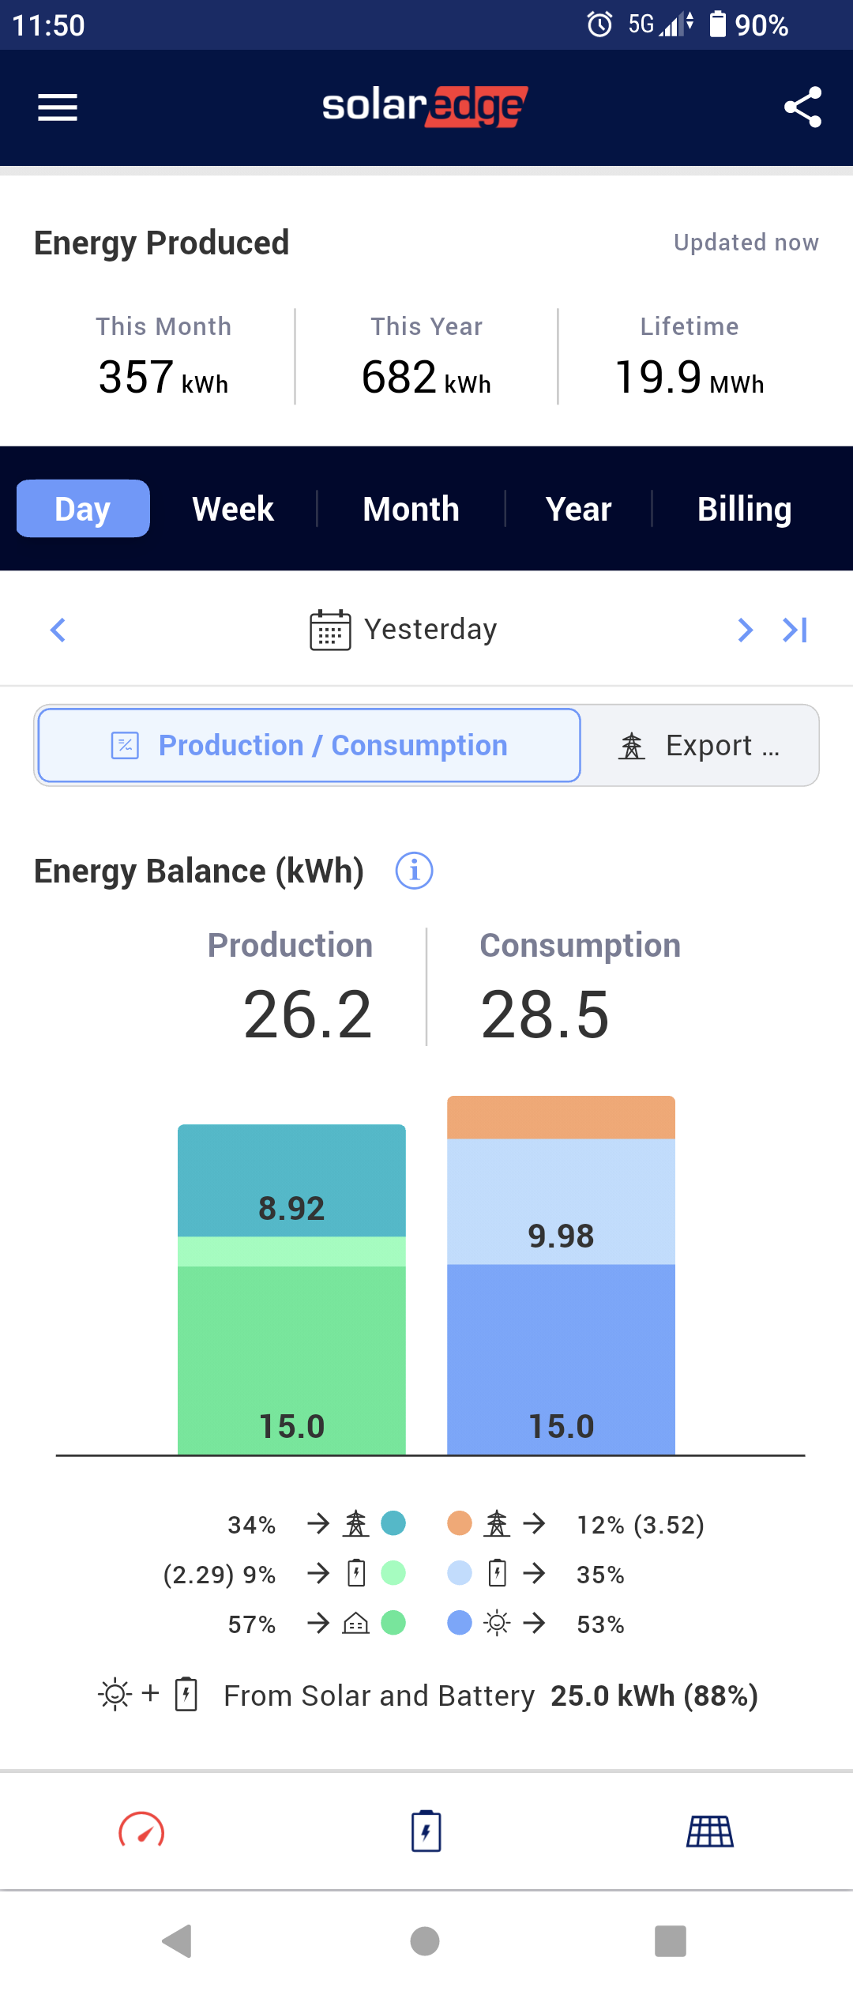Open the solar panel layout icon
853x1991 pixels.
[x=710, y=1831]
